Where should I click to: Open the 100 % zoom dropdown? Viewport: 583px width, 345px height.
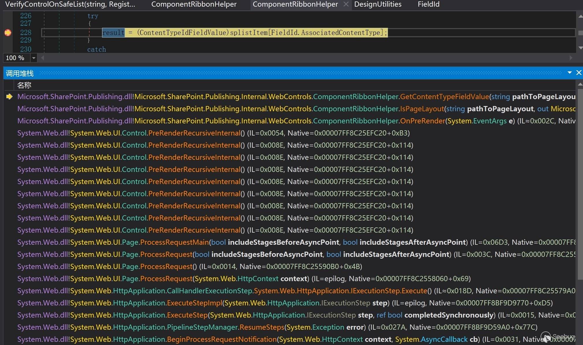tap(34, 58)
